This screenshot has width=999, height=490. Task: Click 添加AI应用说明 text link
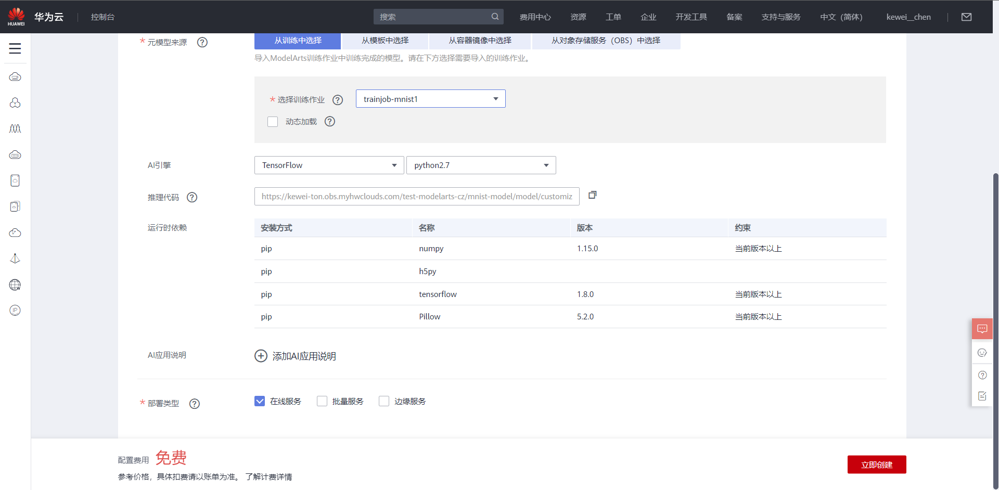coord(304,356)
